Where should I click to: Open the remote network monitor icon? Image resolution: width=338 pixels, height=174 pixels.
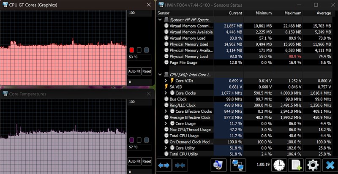coord(239,165)
